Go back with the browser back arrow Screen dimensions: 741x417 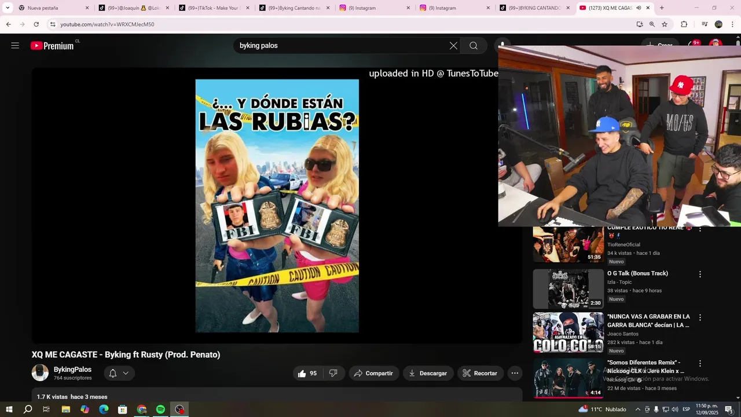(8, 24)
